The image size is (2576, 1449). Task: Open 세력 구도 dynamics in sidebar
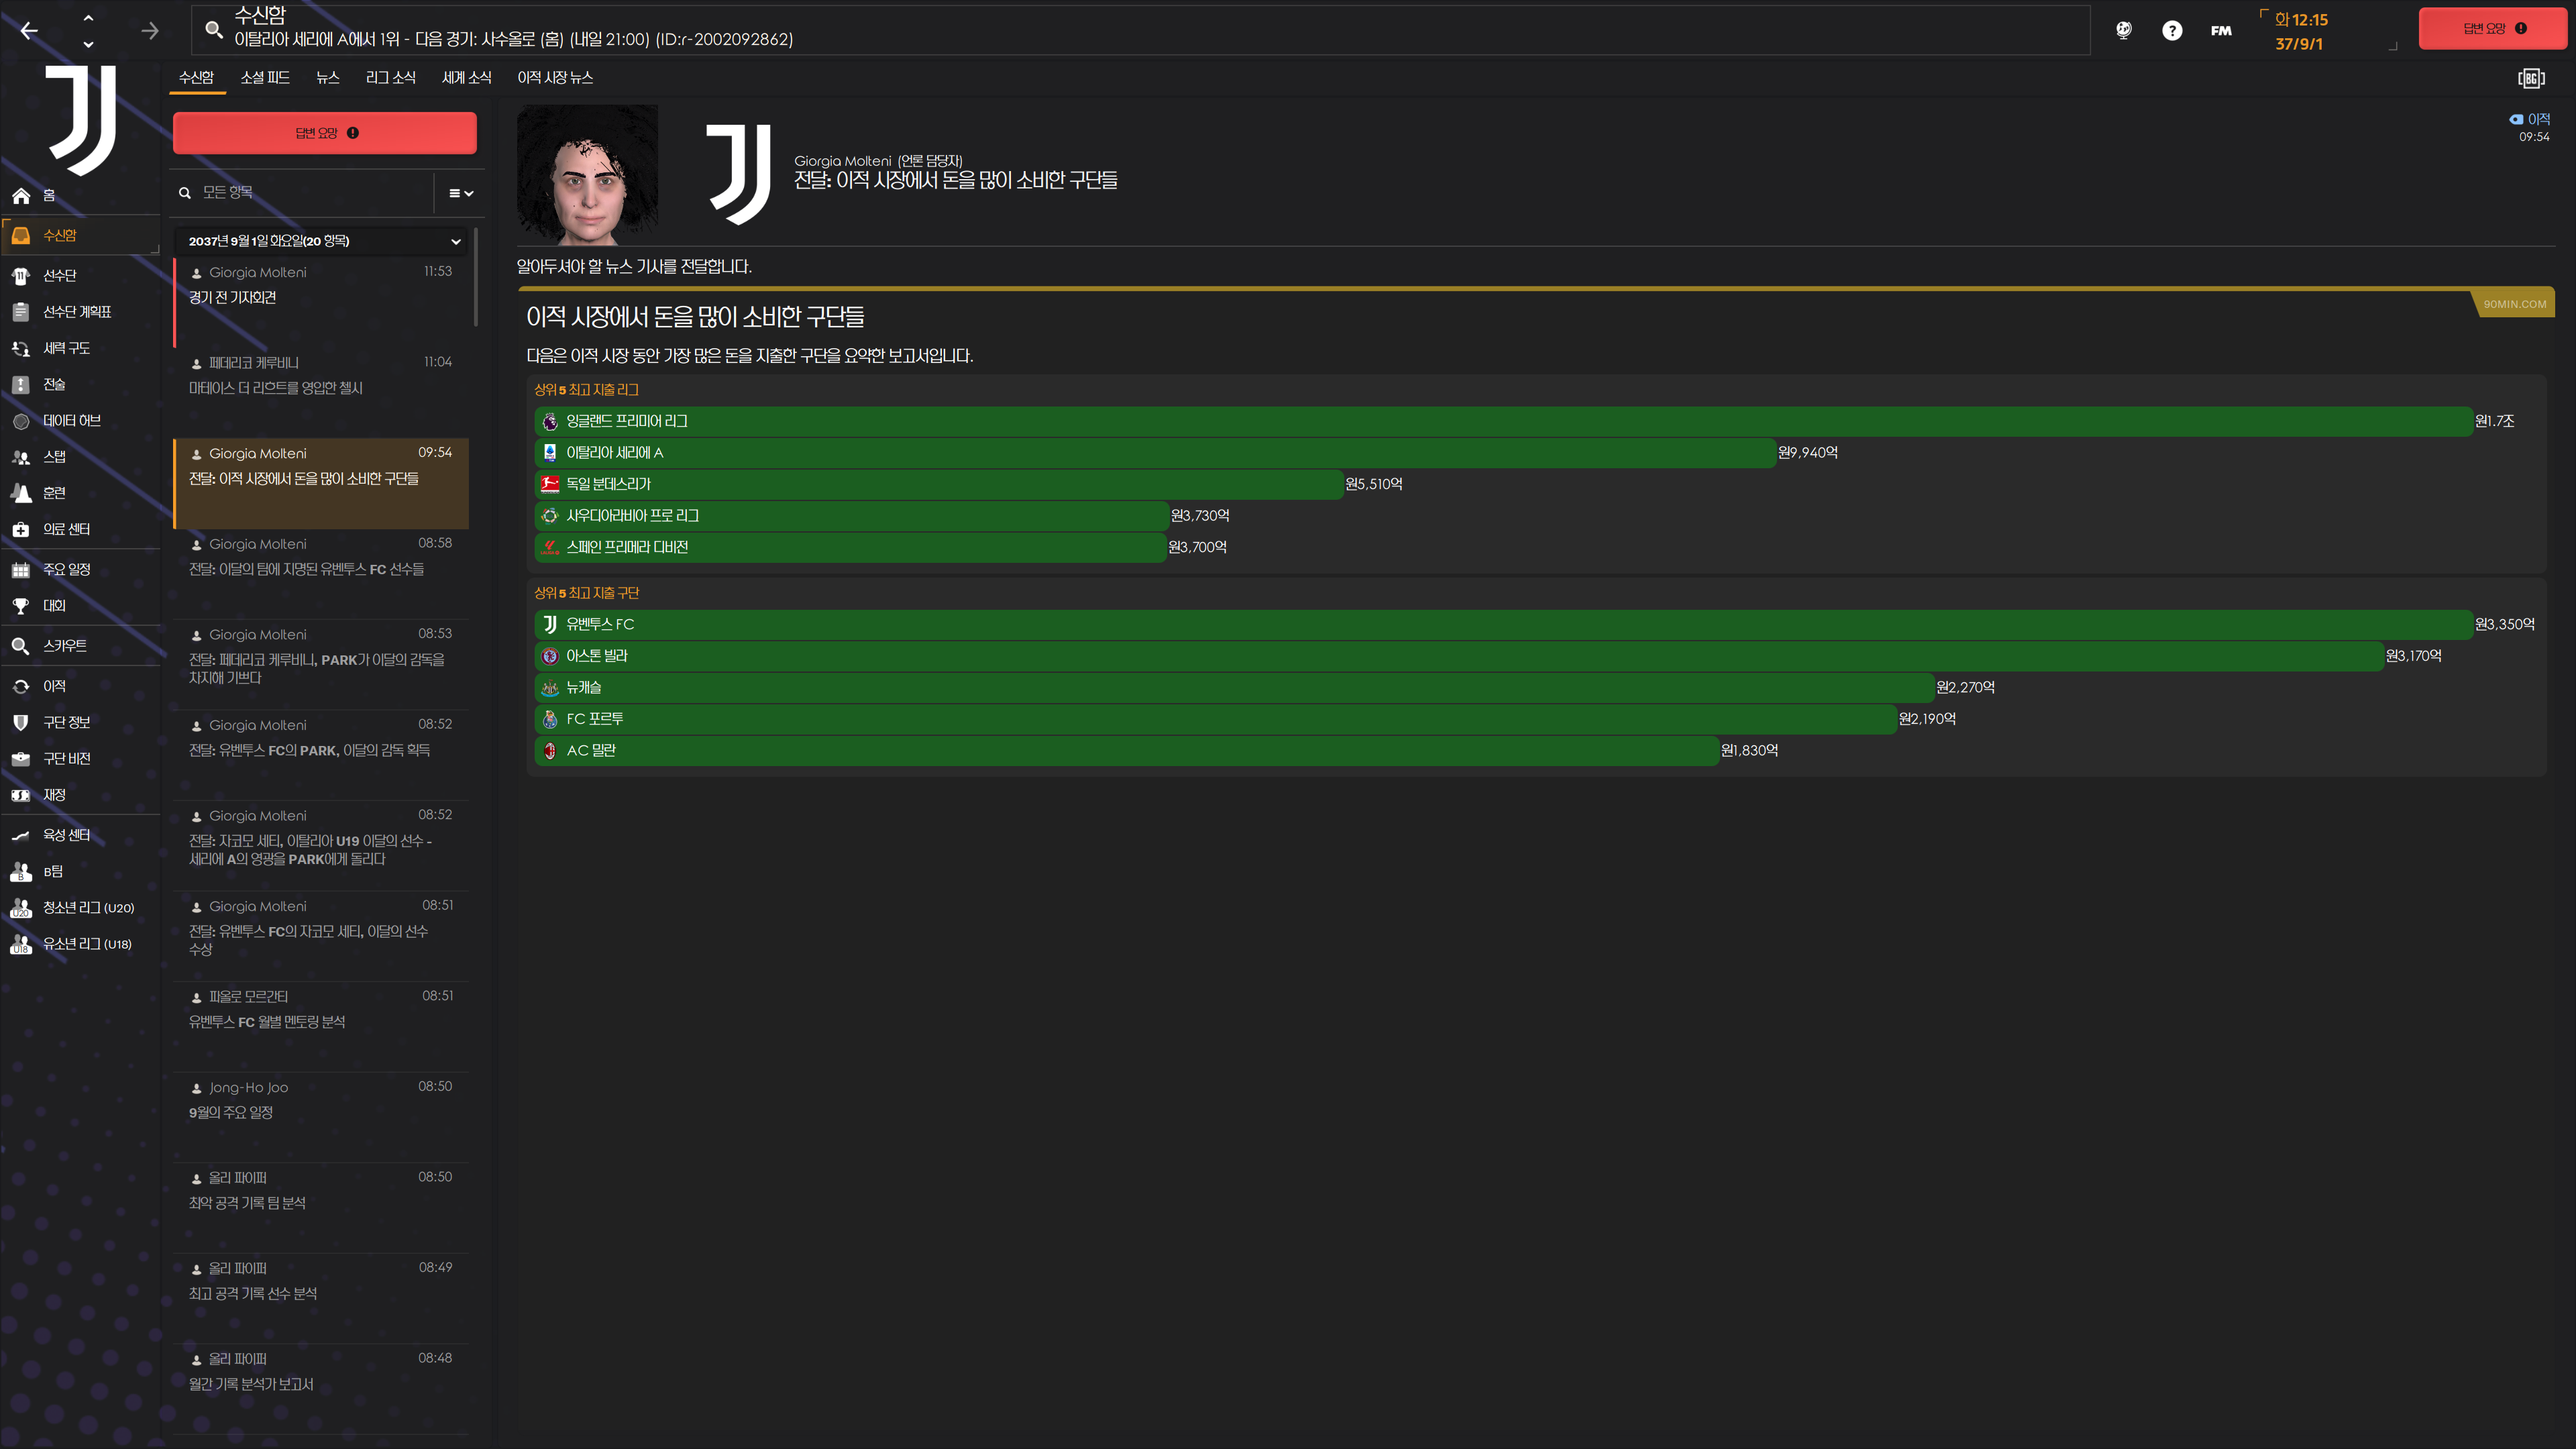tap(80, 348)
